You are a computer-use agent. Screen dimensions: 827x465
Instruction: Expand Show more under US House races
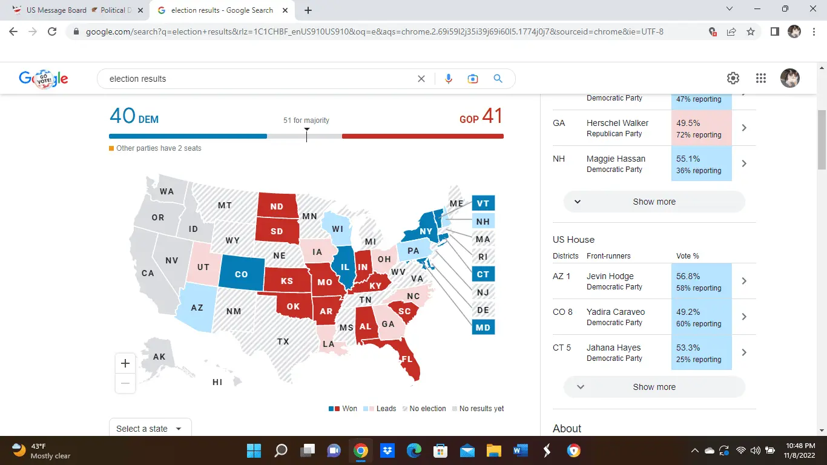pos(654,387)
